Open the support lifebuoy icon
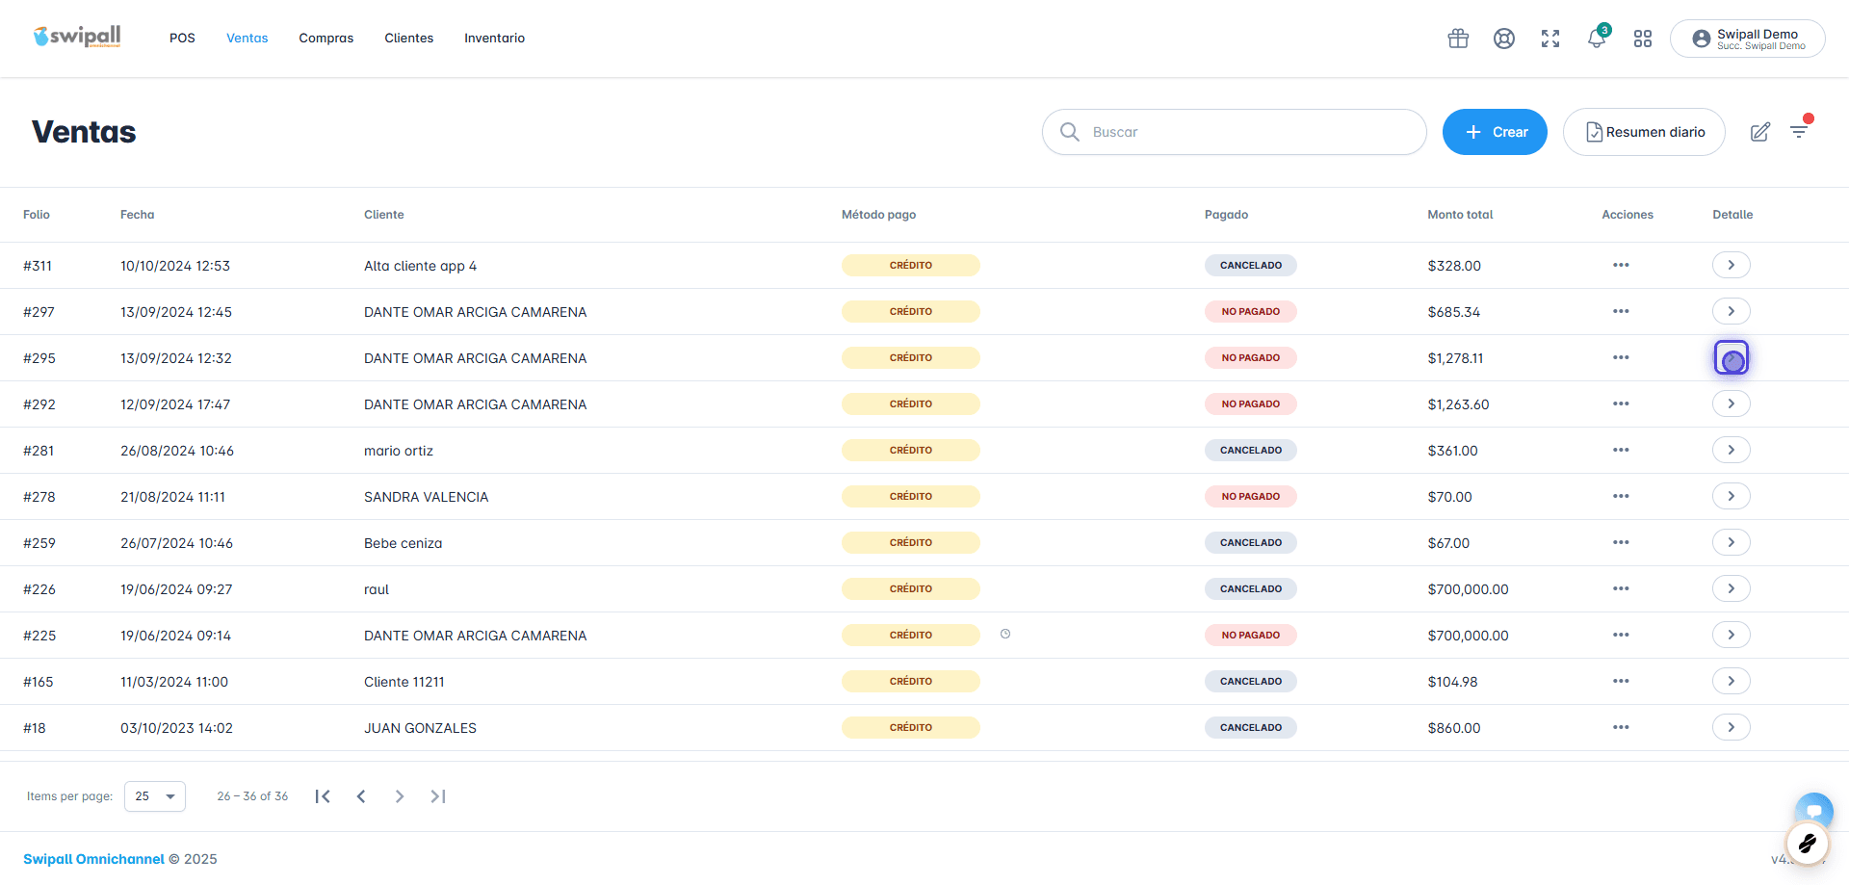 tap(1504, 39)
